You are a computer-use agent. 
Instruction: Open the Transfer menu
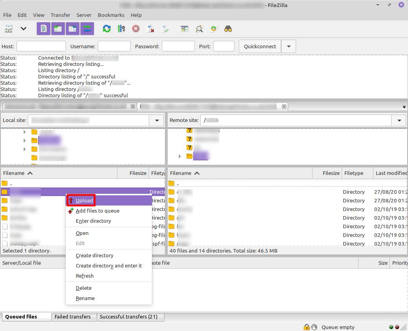pos(60,15)
